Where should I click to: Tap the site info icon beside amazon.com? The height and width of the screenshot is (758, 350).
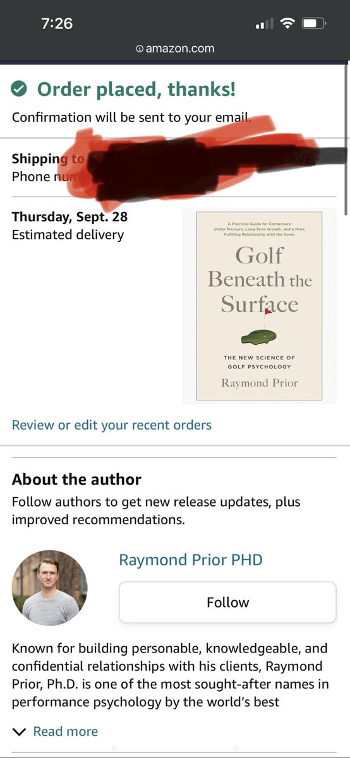(x=140, y=49)
